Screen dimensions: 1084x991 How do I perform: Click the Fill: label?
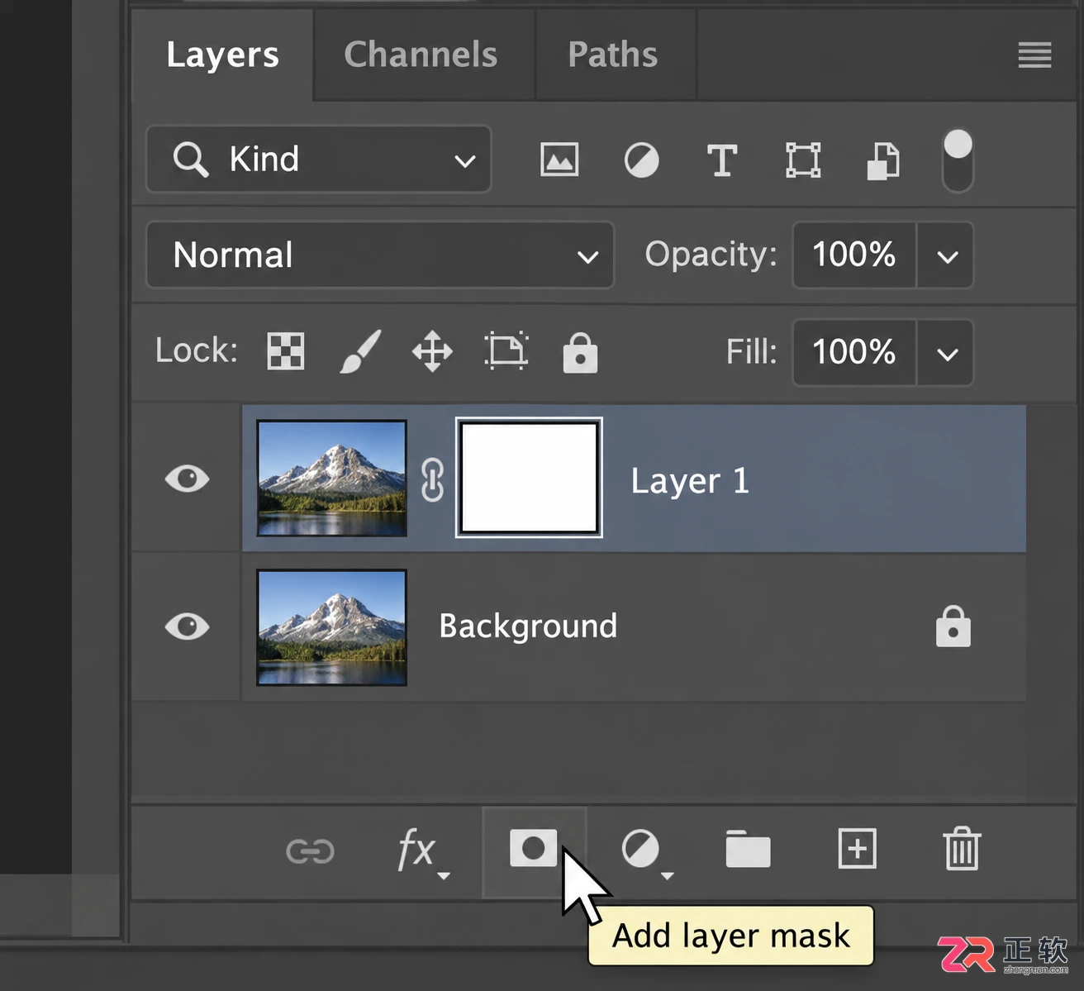751,352
